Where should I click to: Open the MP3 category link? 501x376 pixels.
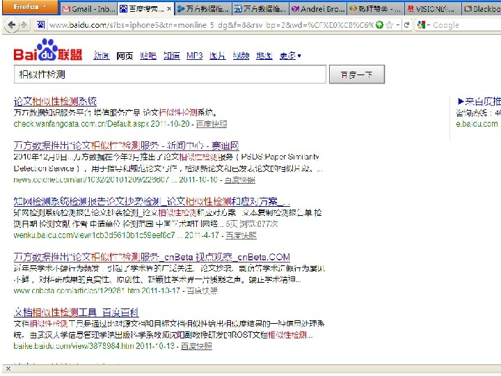pyautogui.click(x=195, y=56)
